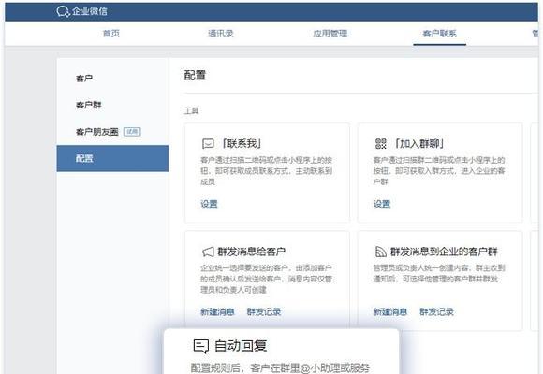
Task: Click the 企业微信 brand text
Action: (90, 11)
